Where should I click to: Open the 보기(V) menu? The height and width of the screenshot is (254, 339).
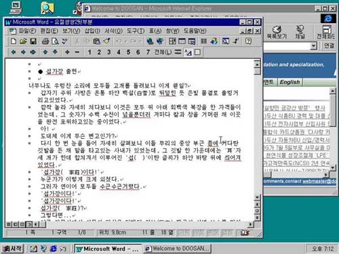[71, 31]
